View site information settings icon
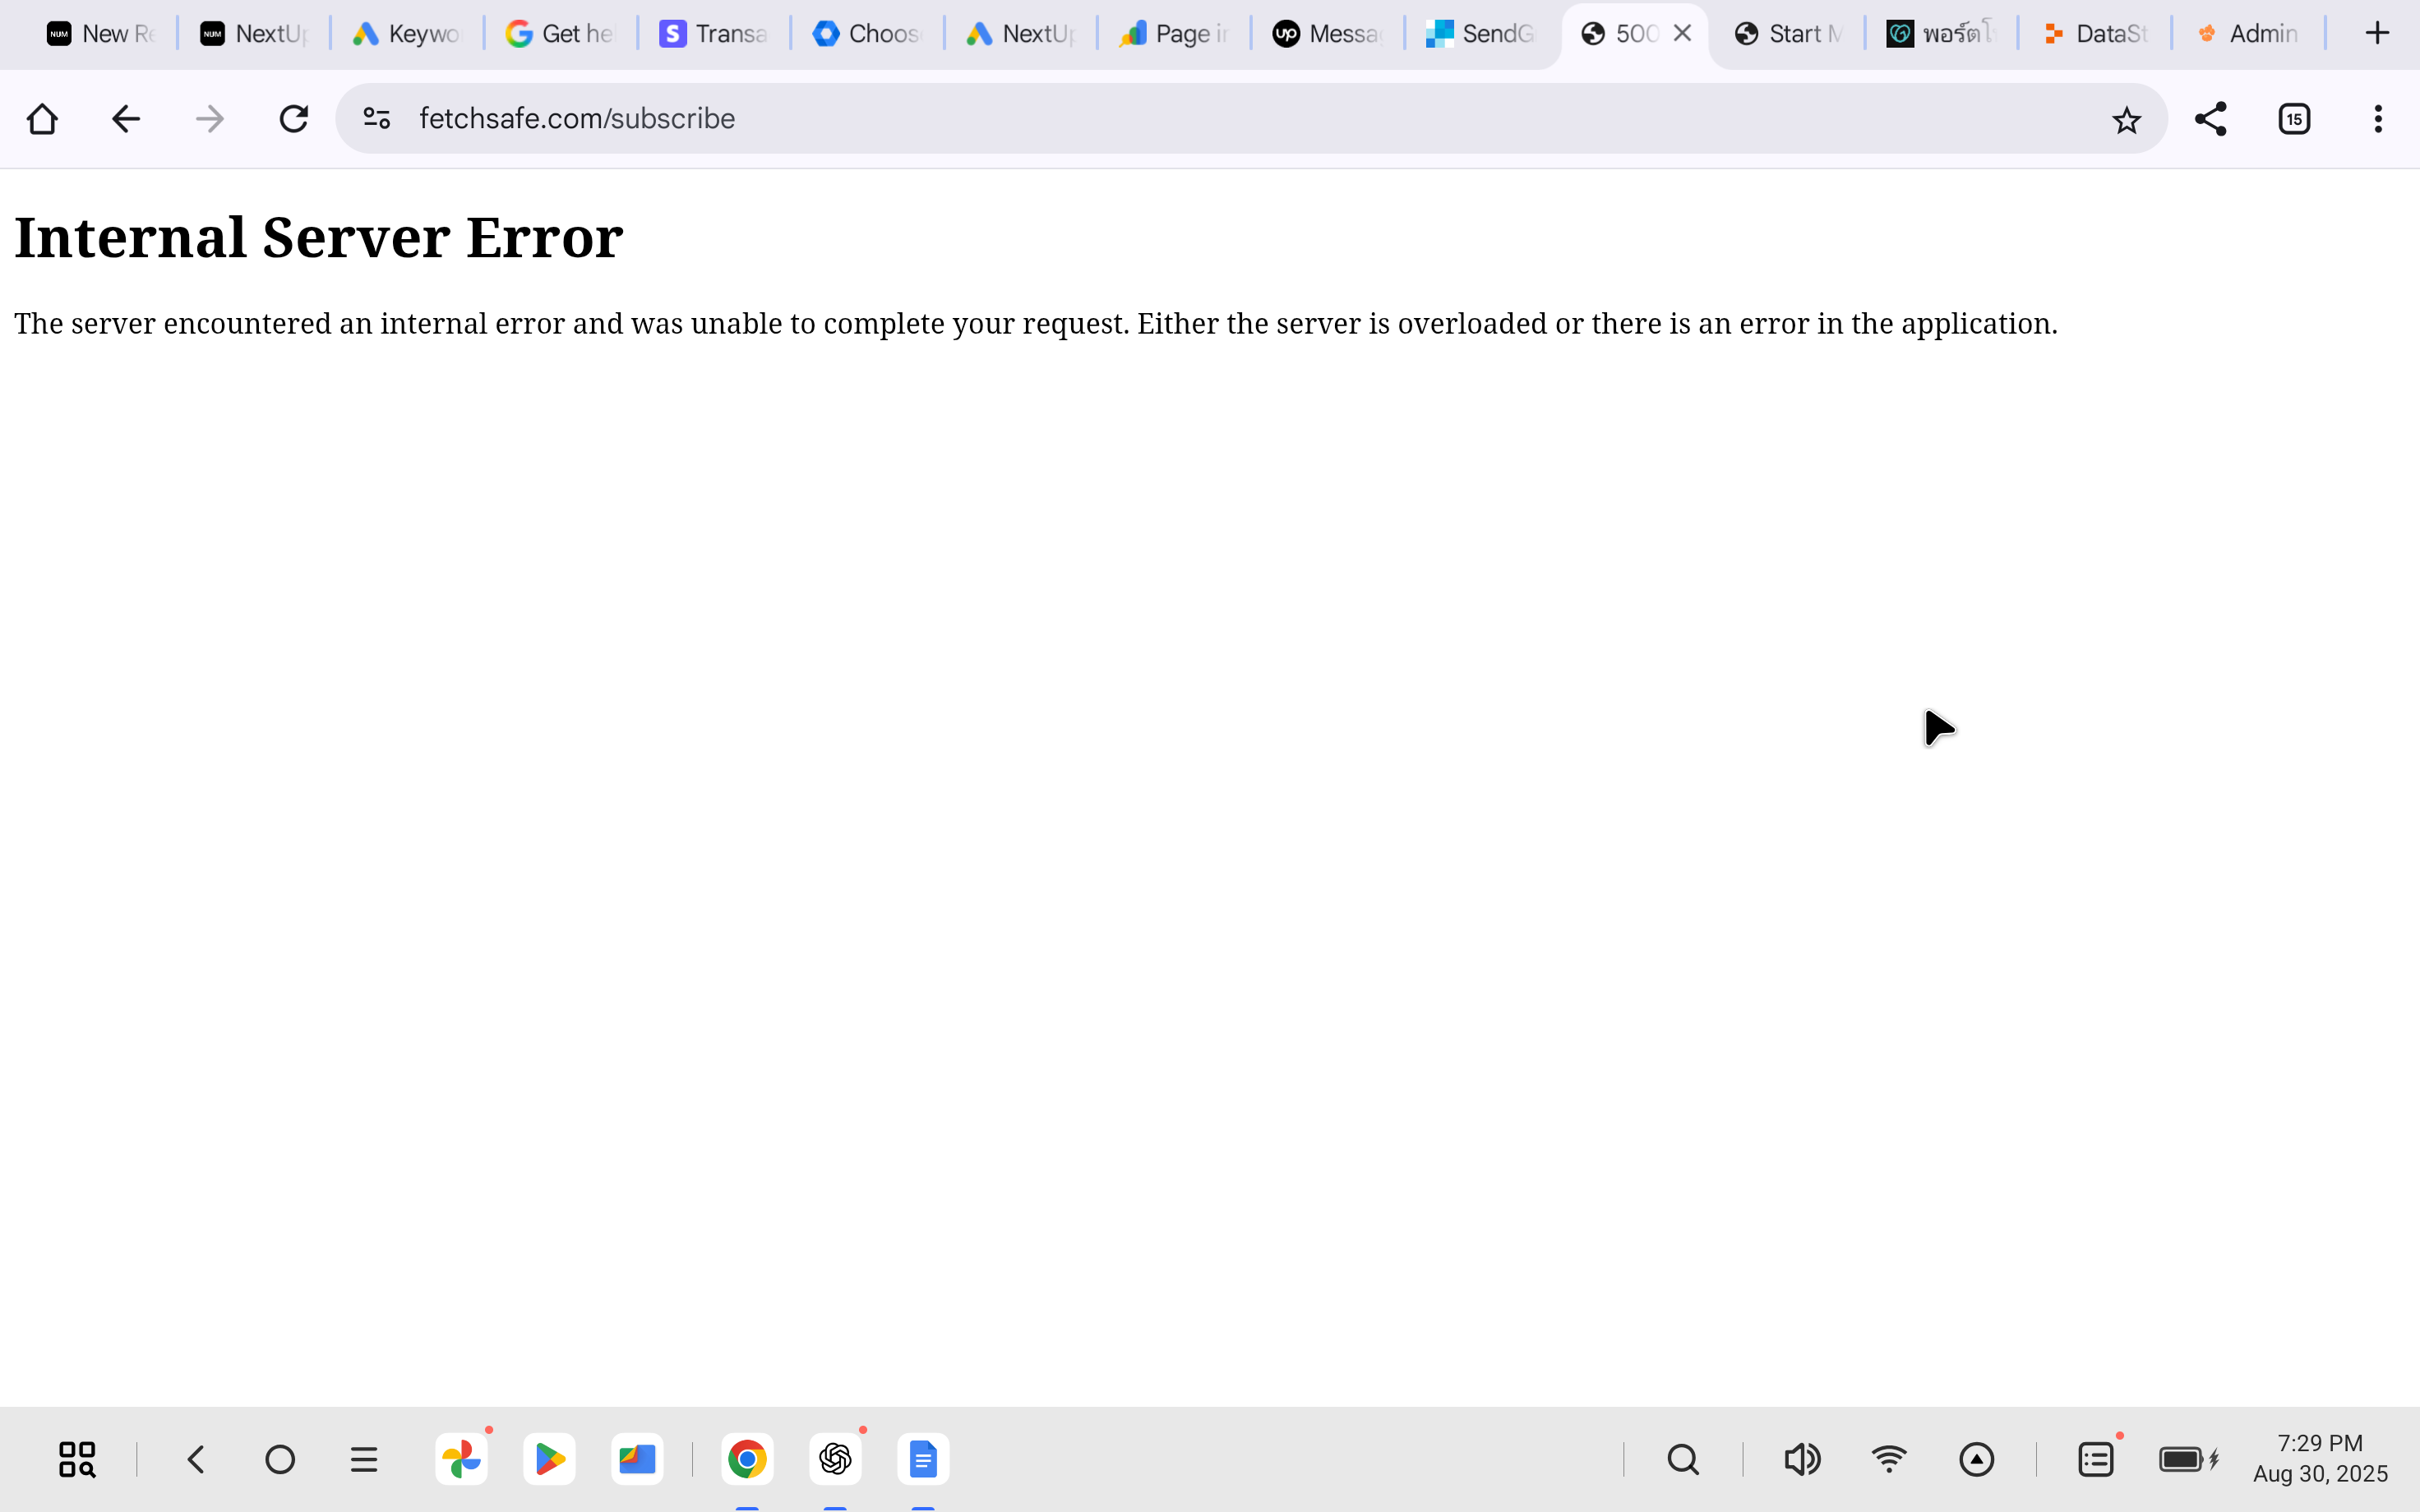The height and width of the screenshot is (1512, 2420). [x=376, y=119]
